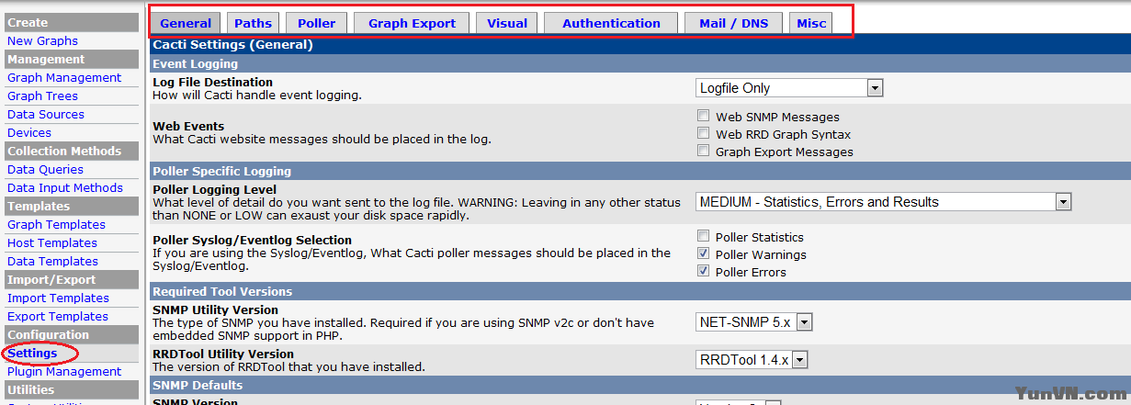Viewport: 1131px width, 405px height.
Task: Go to Graph Templates
Action: click(56, 224)
